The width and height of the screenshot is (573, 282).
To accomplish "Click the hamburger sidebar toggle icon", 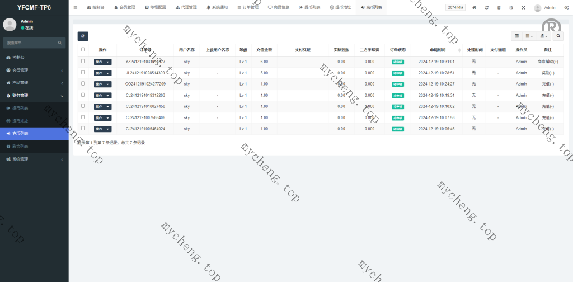I will click(x=76, y=7).
